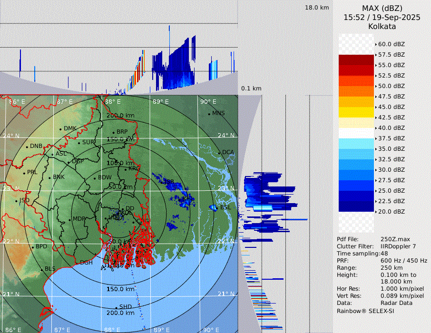Click the 20.0 dBZ legend label
This screenshot has width=431, height=333.
tap(391, 212)
